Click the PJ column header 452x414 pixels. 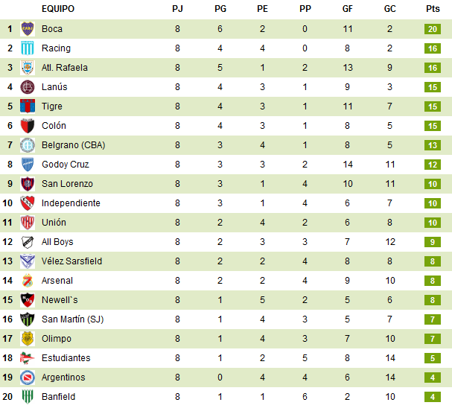[177, 9]
